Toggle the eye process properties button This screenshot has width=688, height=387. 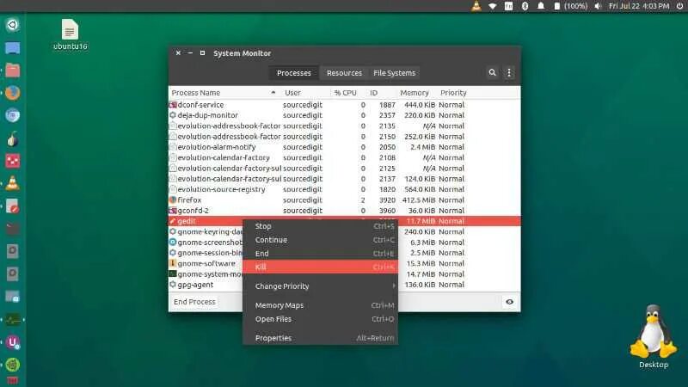509,302
